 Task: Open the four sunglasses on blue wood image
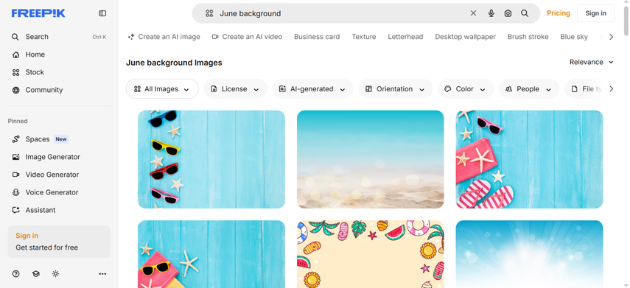[x=211, y=159]
